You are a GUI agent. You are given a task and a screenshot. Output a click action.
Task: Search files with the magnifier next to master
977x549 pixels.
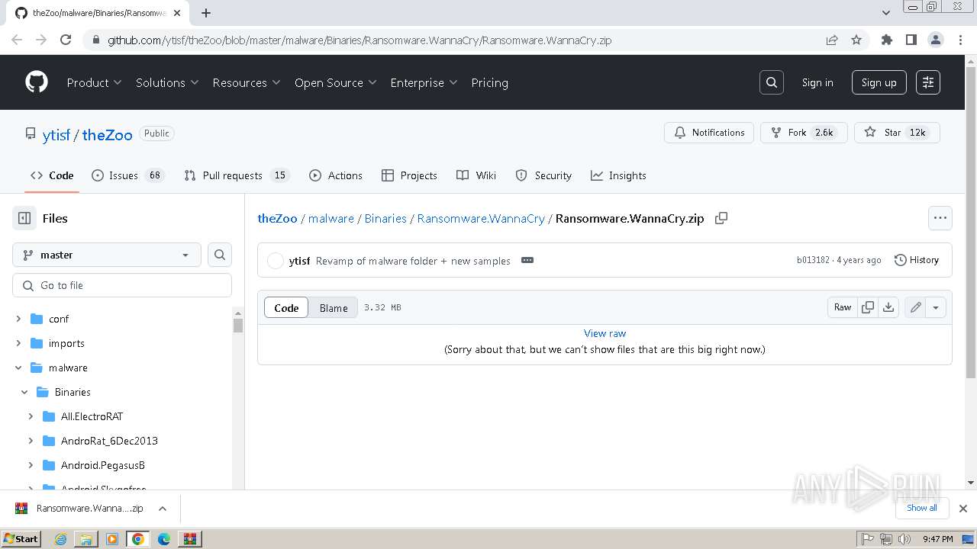220,255
